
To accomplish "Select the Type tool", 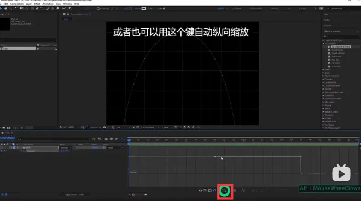I will [42, 8].
